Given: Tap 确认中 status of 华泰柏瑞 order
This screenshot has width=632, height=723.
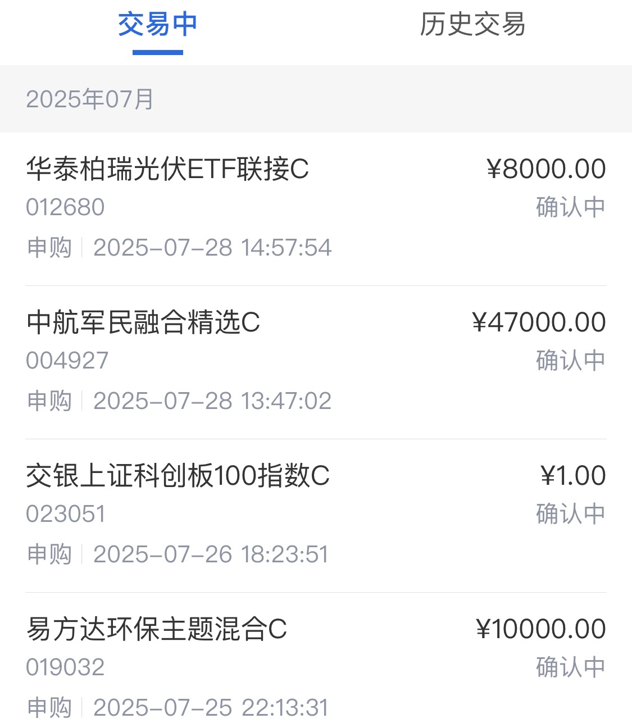Looking at the screenshot, I should tap(571, 207).
